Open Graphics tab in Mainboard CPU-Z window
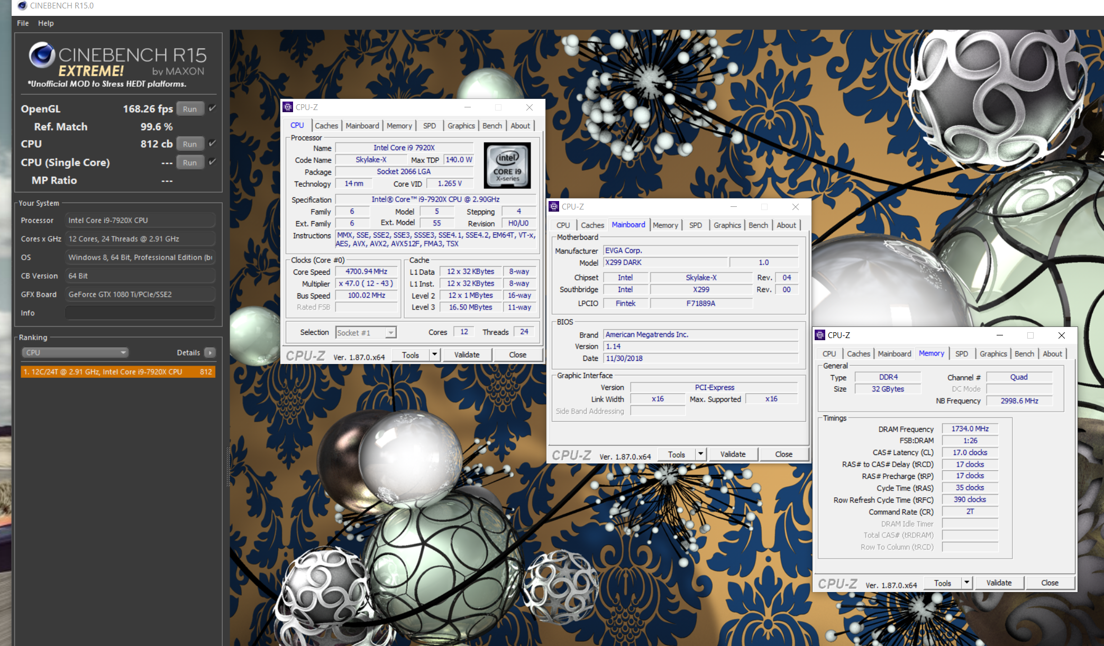Viewport: 1104px width, 646px height. point(727,225)
